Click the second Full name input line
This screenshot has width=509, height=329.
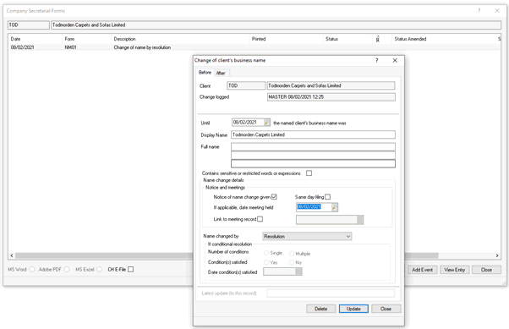[x=313, y=156]
